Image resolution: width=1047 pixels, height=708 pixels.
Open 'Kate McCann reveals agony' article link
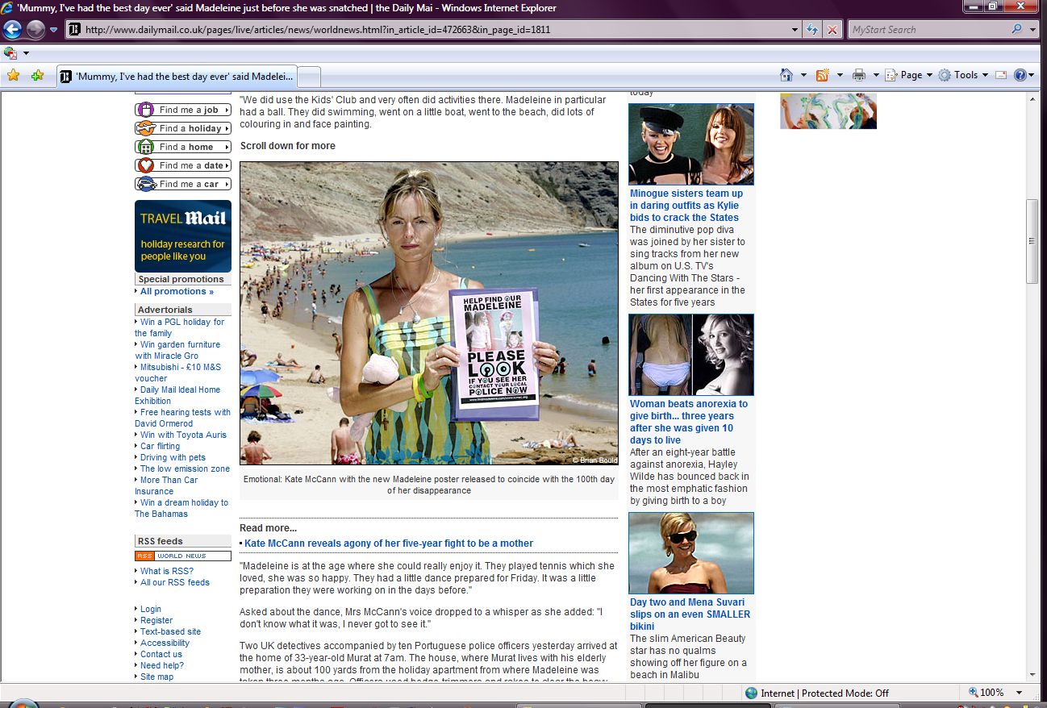pyautogui.click(x=388, y=543)
